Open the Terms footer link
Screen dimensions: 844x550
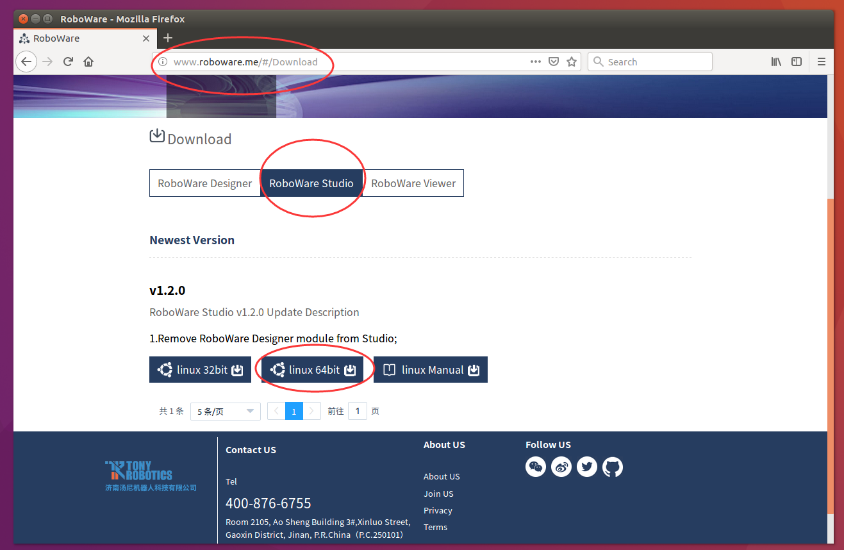(x=435, y=527)
